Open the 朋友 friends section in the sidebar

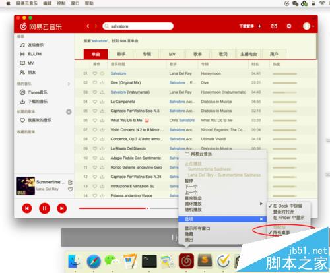[x=28, y=72]
